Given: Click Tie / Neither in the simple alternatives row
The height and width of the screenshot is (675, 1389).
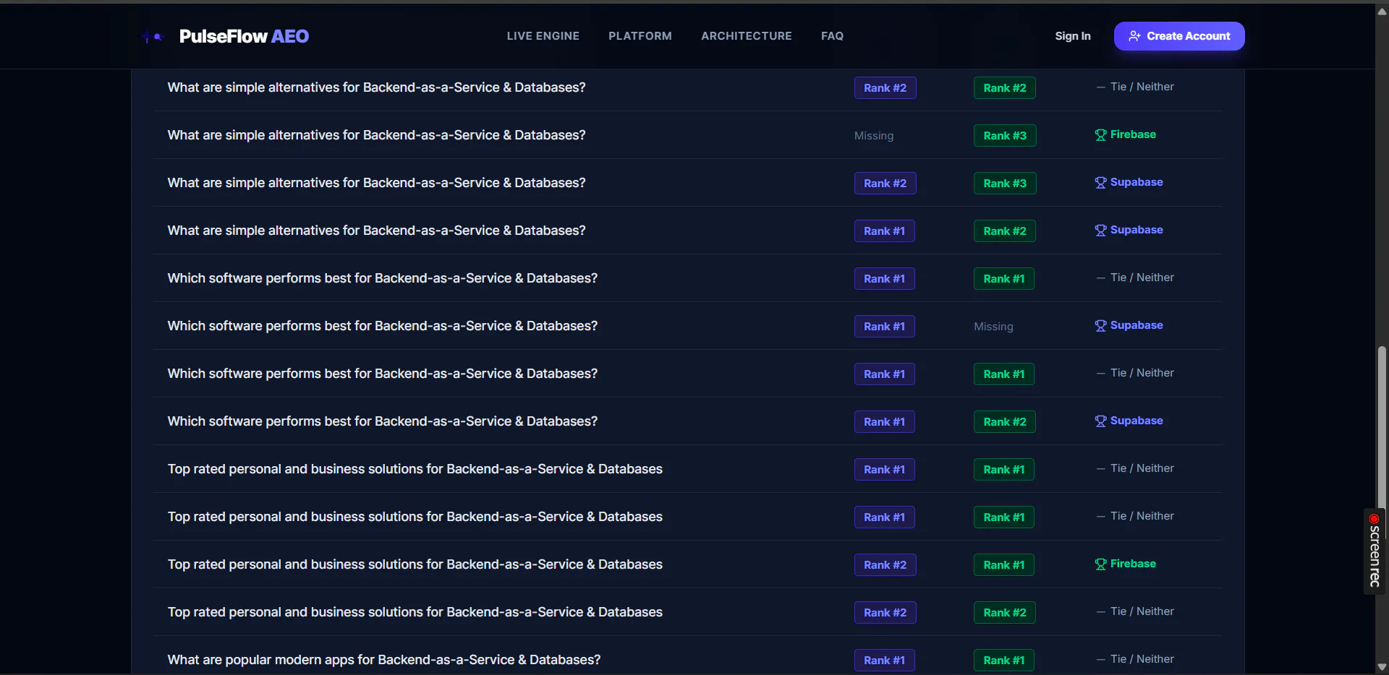Looking at the screenshot, I should [x=1135, y=87].
